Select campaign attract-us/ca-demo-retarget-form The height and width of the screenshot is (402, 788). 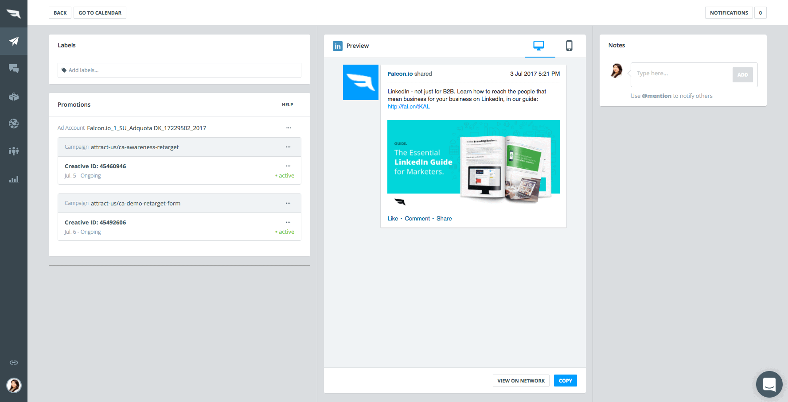click(x=136, y=203)
